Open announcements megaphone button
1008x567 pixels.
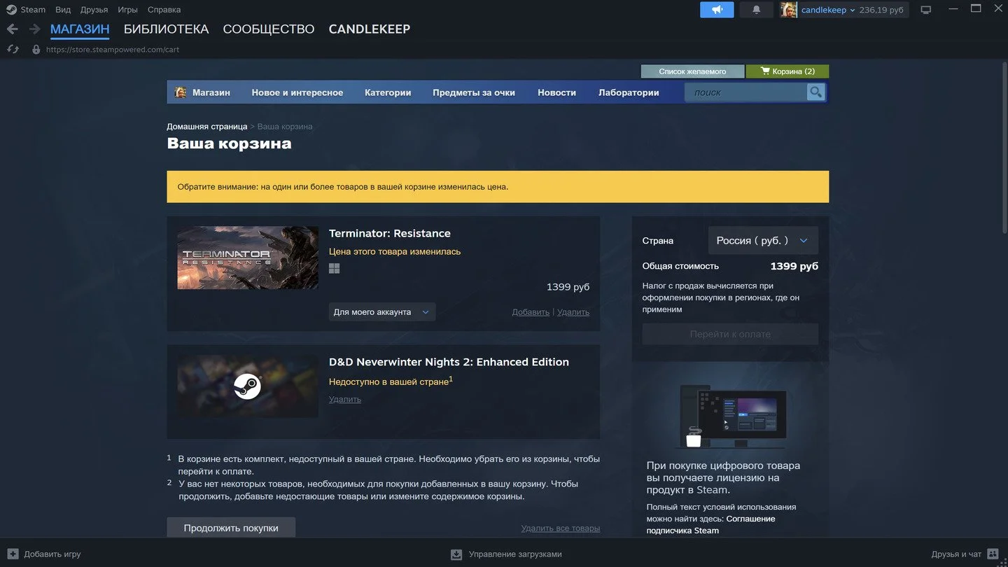click(x=717, y=10)
